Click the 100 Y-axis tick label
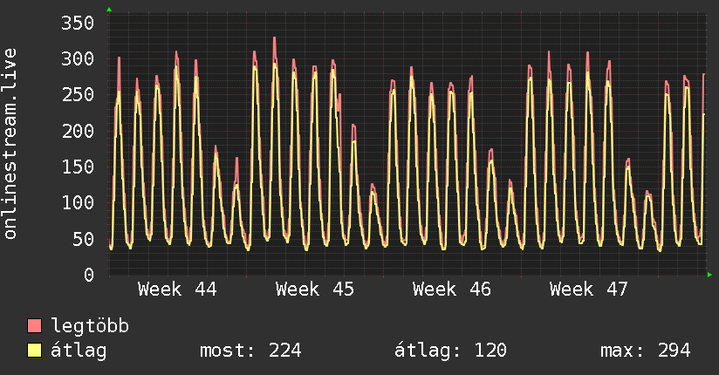The height and width of the screenshot is (375, 719). point(77,202)
